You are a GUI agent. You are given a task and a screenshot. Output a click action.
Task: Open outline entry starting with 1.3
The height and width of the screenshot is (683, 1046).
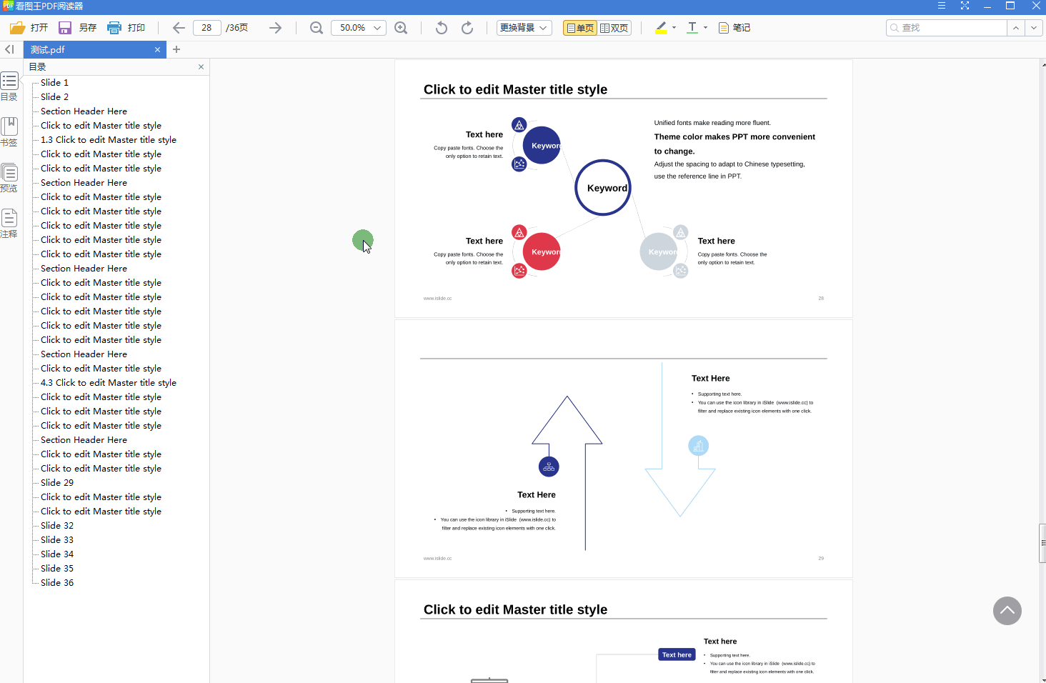(x=109, y=140)
